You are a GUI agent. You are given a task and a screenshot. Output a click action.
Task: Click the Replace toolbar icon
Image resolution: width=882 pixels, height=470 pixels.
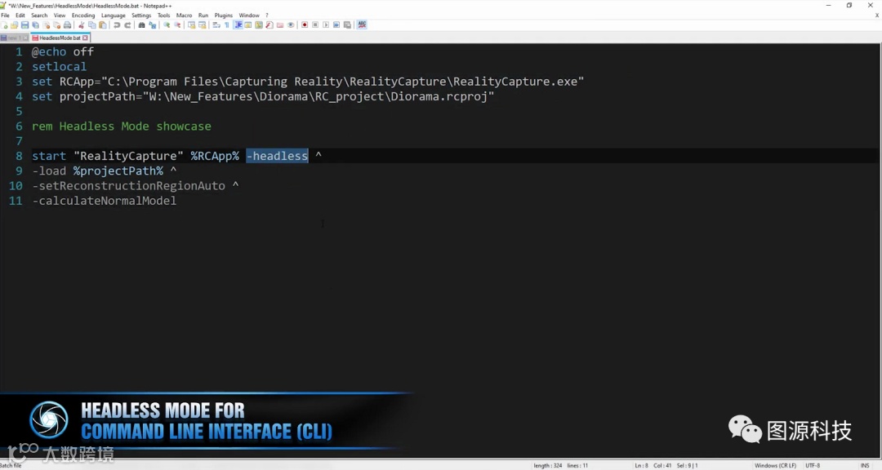[153, 24]
